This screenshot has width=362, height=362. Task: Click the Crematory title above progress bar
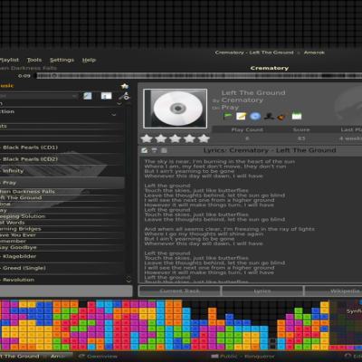270,68
